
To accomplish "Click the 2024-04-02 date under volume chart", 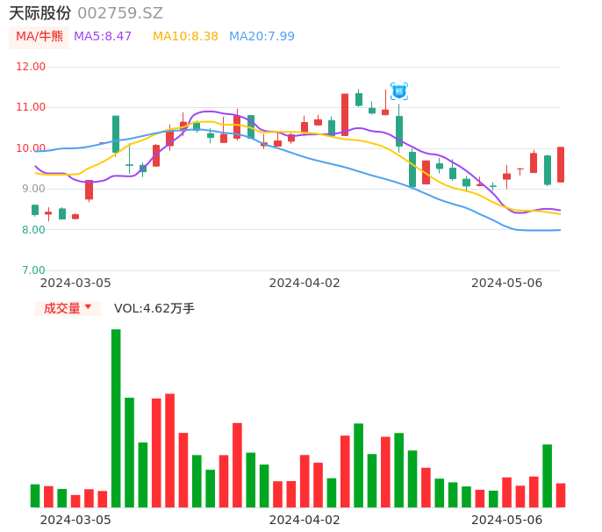I will coord(305,520).
